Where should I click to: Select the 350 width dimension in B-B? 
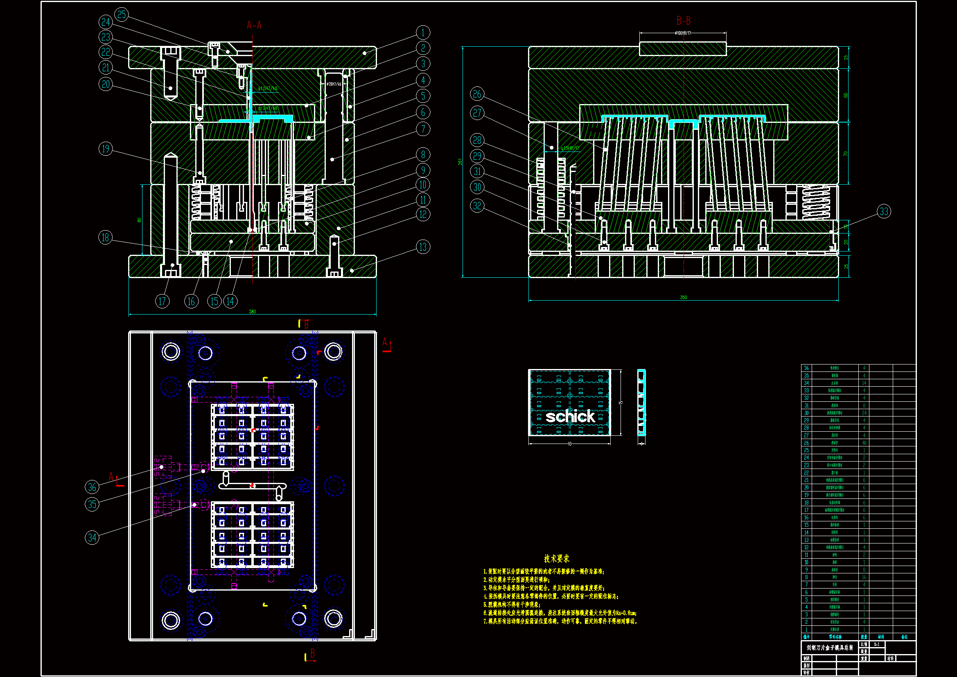coord(684,297)
